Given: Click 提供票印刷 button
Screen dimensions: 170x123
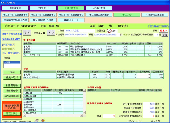Looking at the screenshot, I should [x=12, y=91].
